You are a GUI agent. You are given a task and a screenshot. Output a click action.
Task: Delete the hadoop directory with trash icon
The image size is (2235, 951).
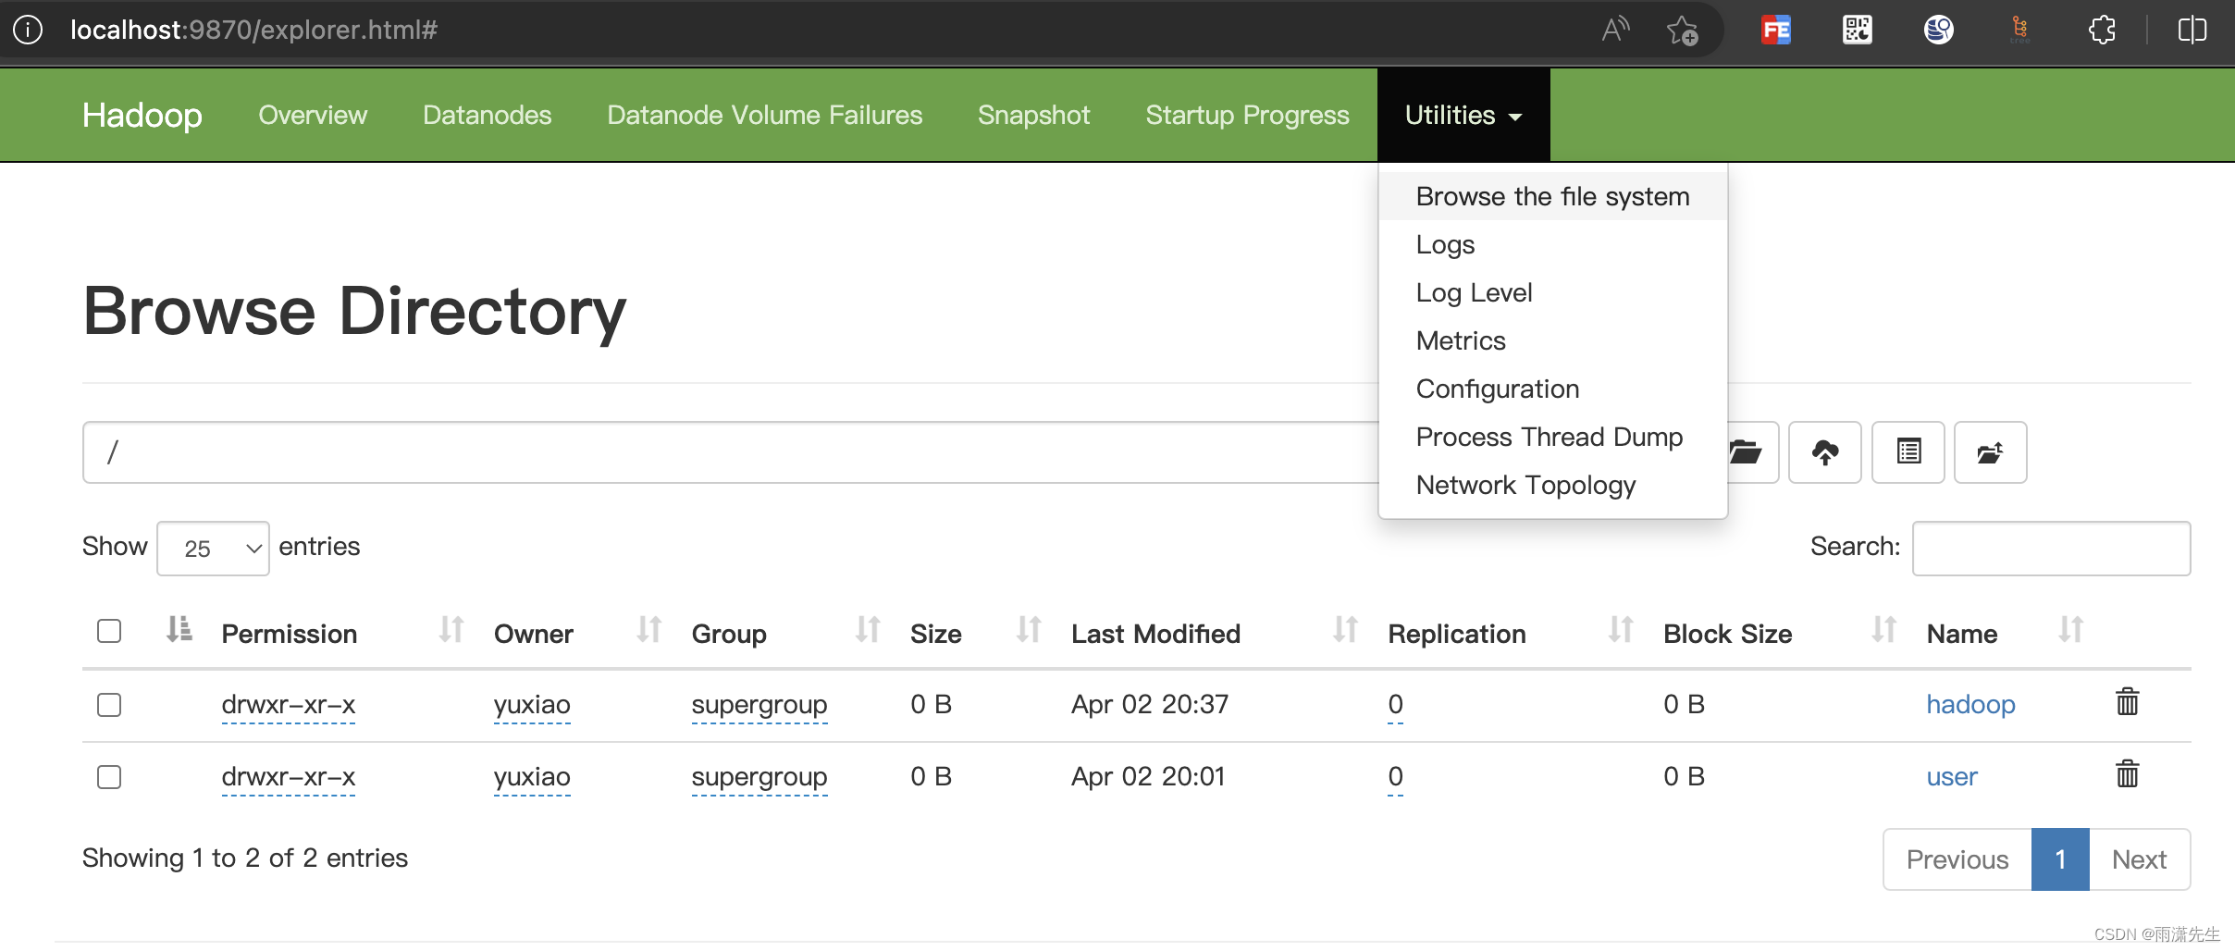[x=2127, y=702]
